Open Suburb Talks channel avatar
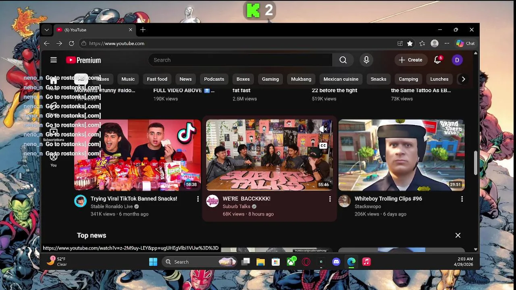The width and height of the screenshot is (516, 290). [x=212, y=201]
